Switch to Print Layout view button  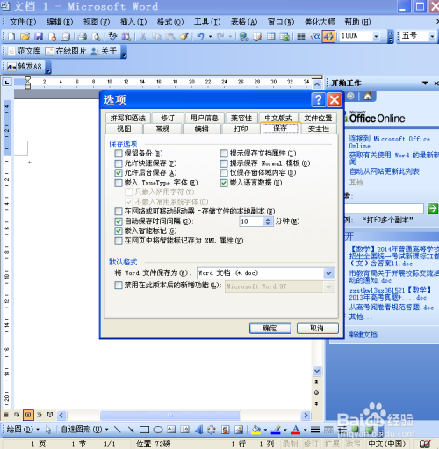[x=28, y=415]
